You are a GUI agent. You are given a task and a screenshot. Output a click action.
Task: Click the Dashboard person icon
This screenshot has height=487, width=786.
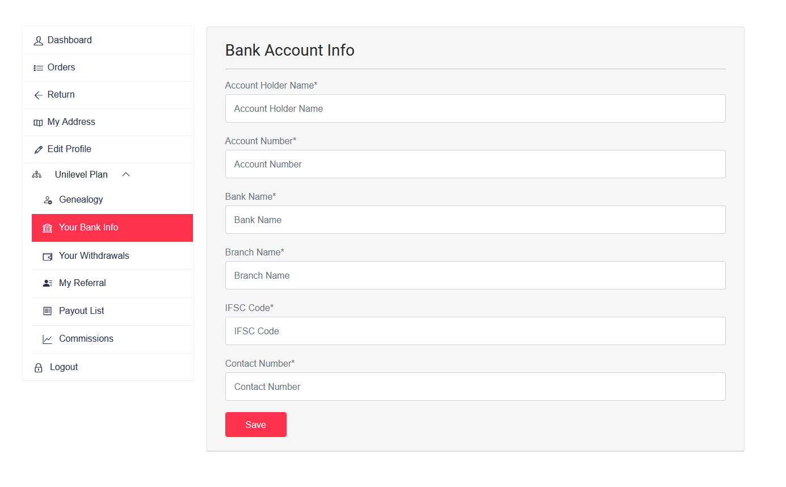[39, 40]
